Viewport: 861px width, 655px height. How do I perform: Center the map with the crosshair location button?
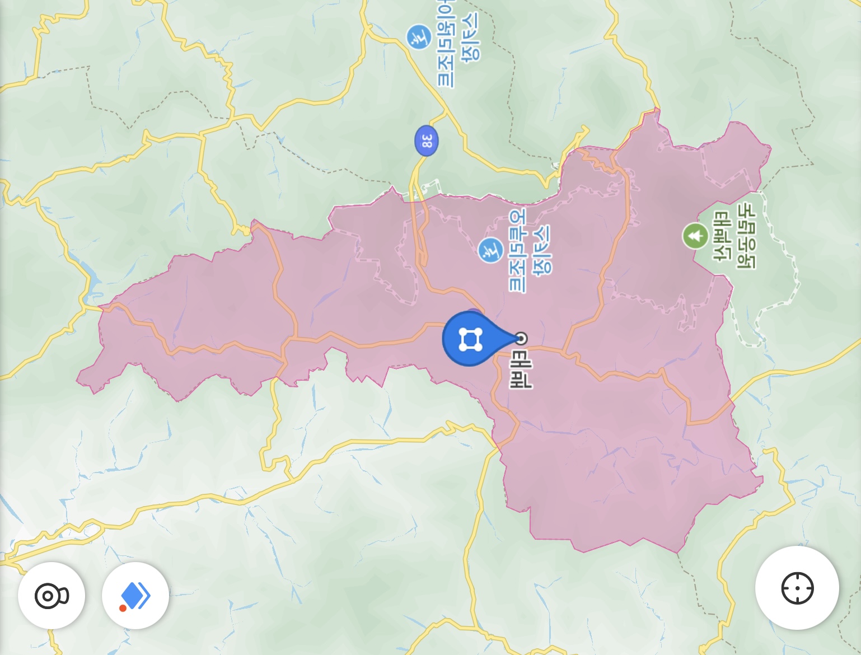pos(797,588)
